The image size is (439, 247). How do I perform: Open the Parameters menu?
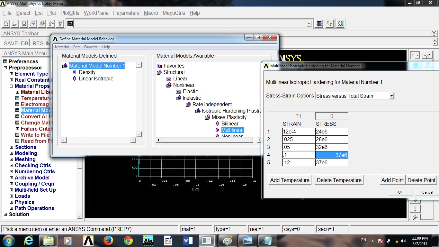click(x=126, y=13)
